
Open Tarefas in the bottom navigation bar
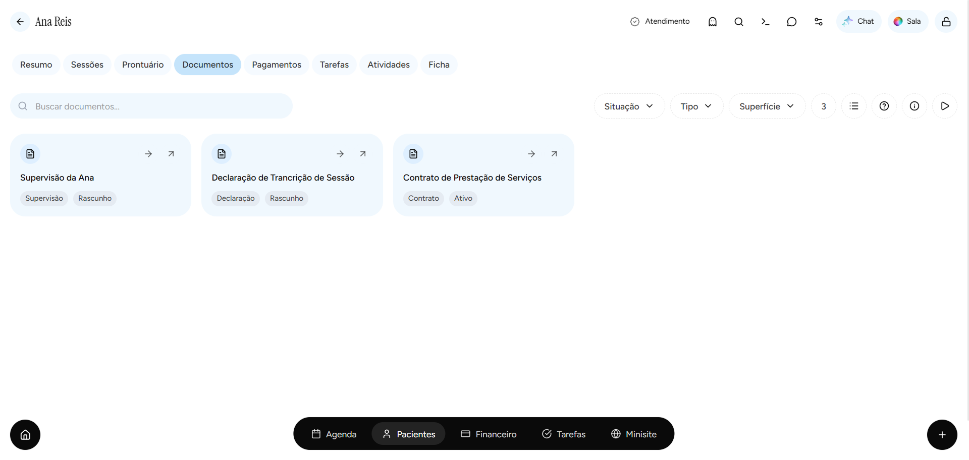point(564,434)
